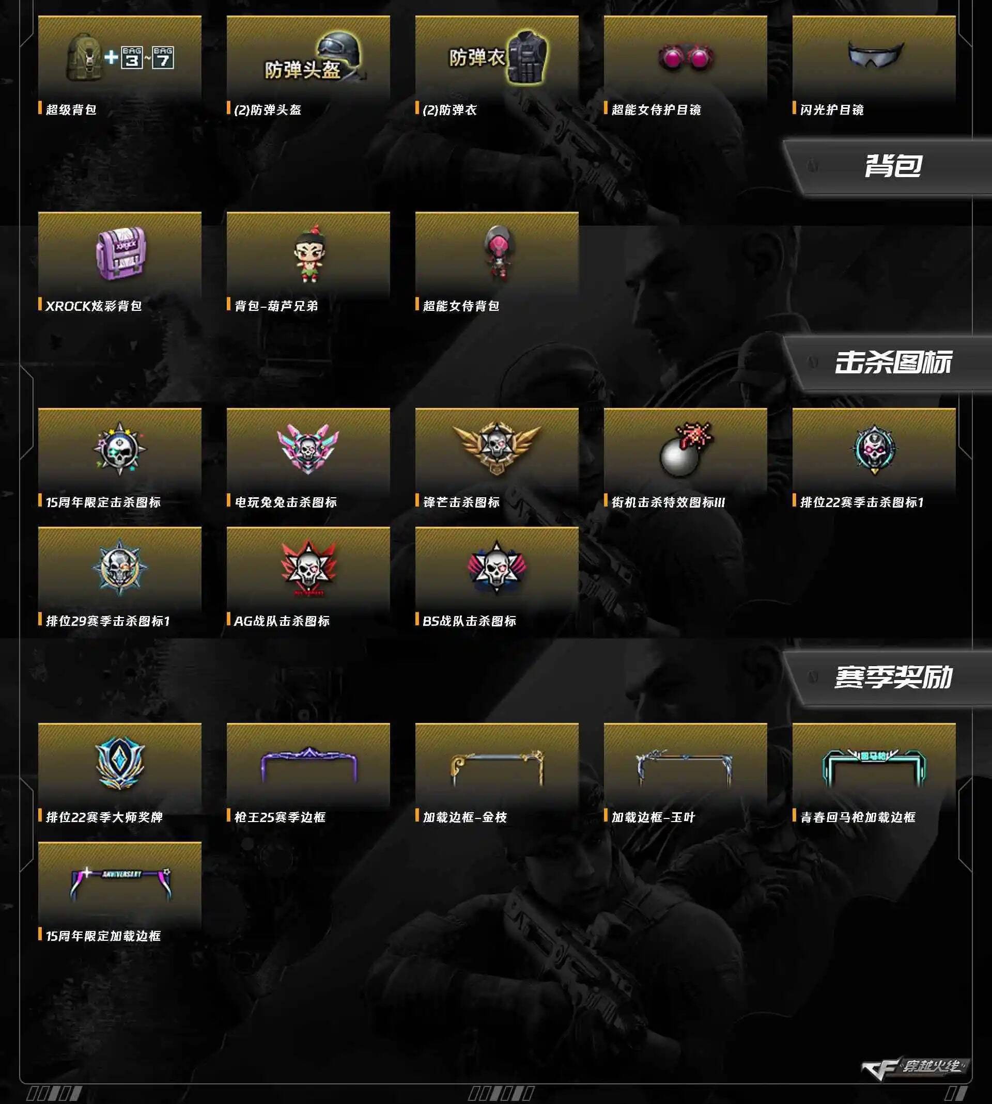Select the 排位22赛季大师奖牌 medal
This screenshot has width=992, height=1104.
[120, 764]
